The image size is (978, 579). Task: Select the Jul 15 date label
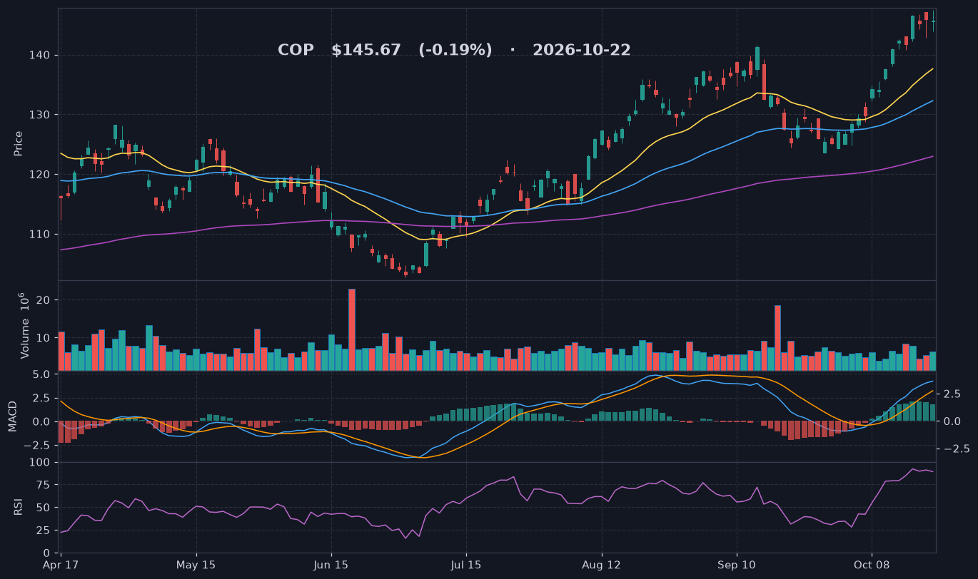pos(467,565)
